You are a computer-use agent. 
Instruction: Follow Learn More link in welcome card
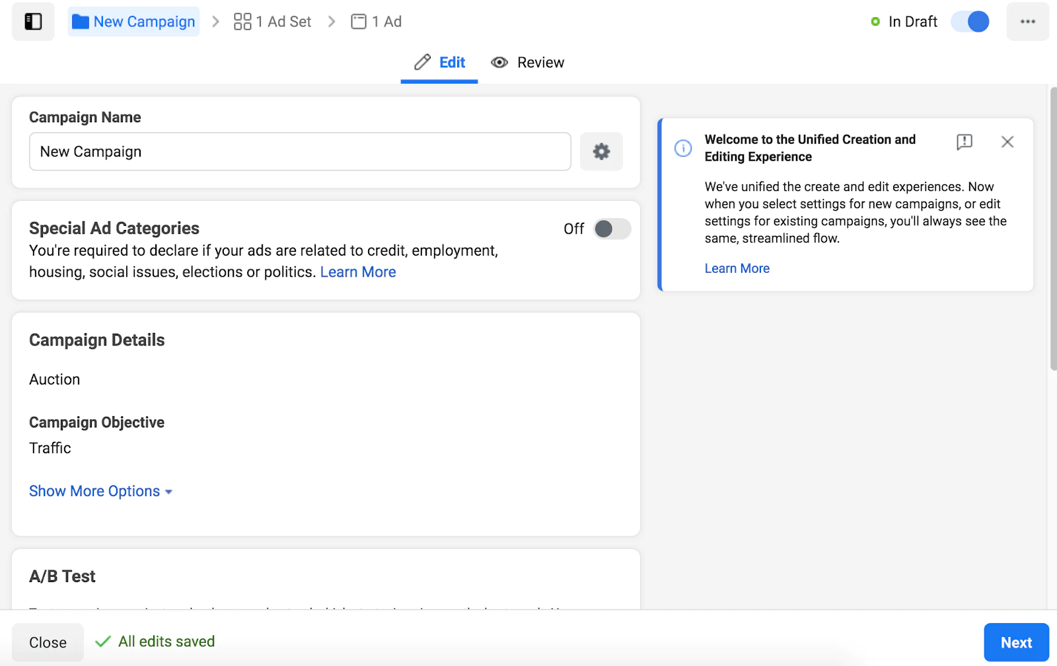coord(737,268)
